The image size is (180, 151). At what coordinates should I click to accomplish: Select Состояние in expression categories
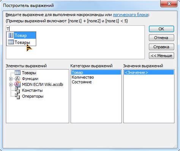click(82, 82)
